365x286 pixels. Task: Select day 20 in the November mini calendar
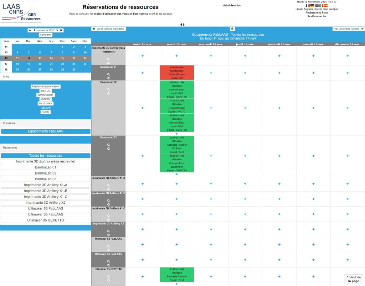[40, 64]
